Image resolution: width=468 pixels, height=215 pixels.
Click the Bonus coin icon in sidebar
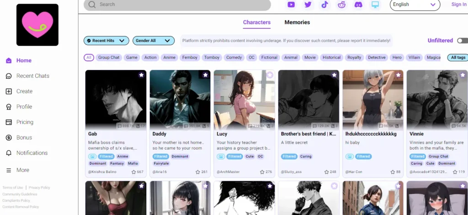pos(9,138)
